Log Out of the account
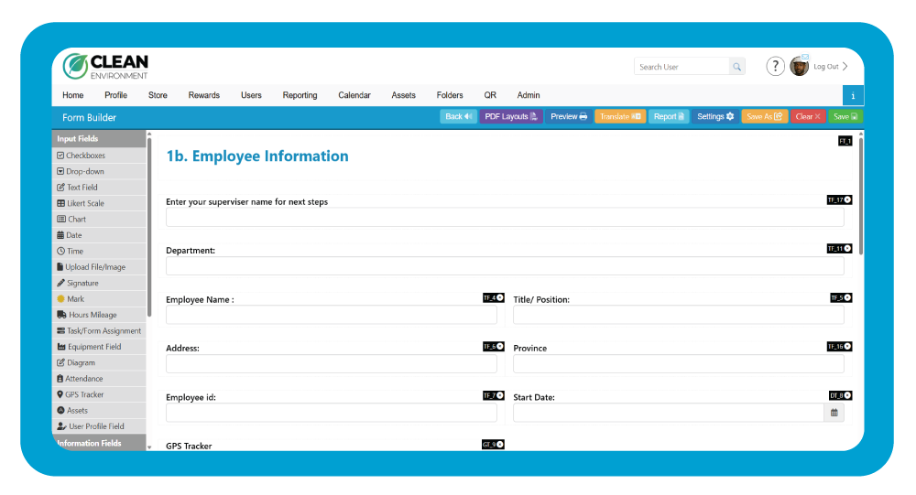Image resolution: width=916 pixels, height=495 pixels. [830, 67]
